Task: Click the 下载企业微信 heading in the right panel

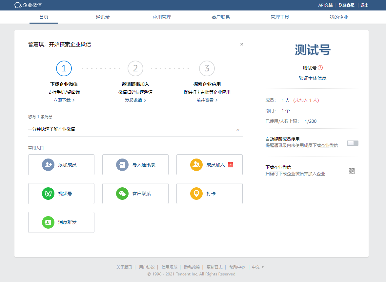Action: coord(278,167)
